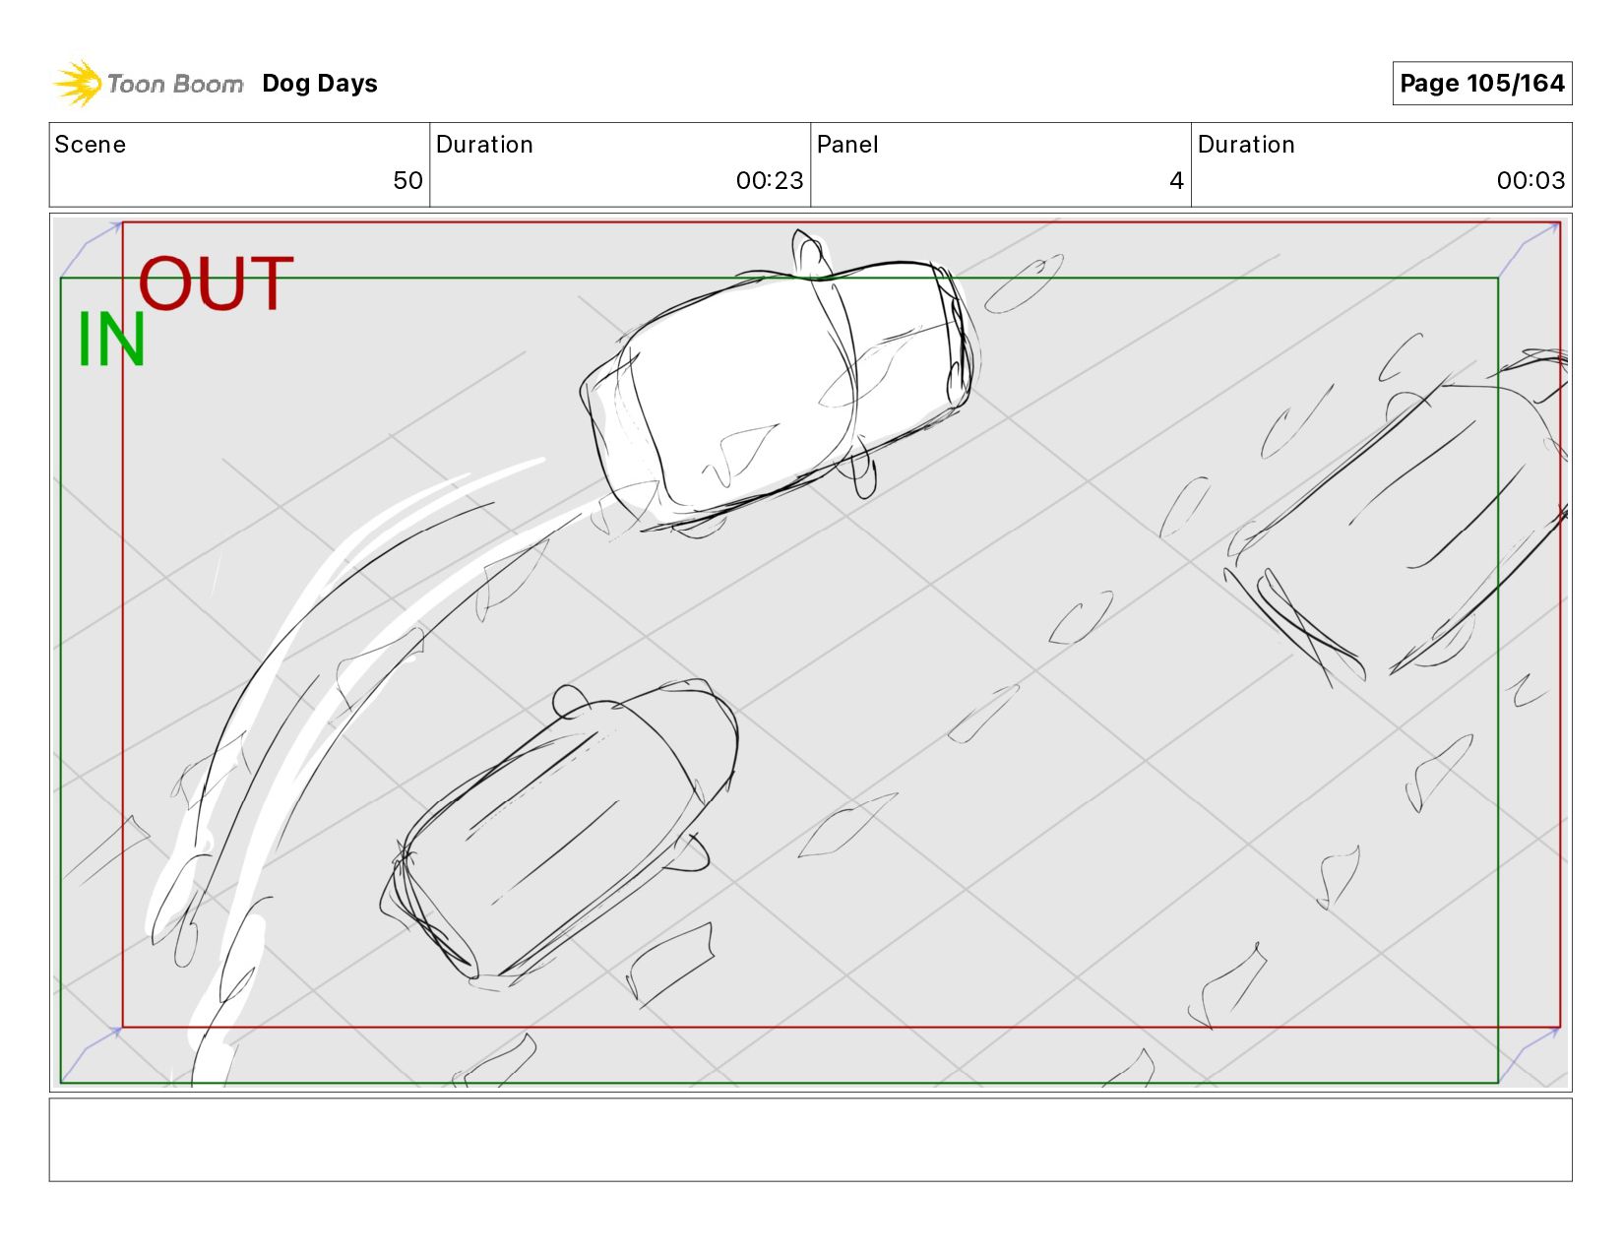Click the scene number '50'
Image resolution: width=1624 pixels, height=1255 pixels.
[407, 181]
